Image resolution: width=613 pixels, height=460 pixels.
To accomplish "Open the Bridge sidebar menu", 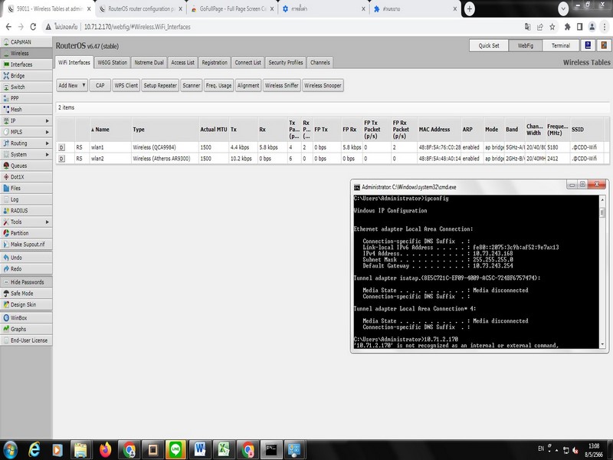I will pos(26,76).
